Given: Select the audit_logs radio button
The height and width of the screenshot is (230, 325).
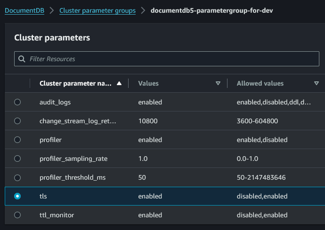Looking at the screenshot, I should [17, 102].
